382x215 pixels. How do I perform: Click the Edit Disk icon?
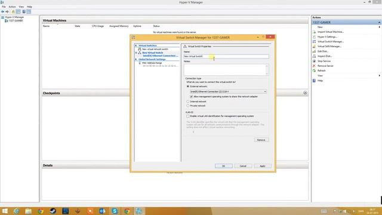(x=314, y=51)
